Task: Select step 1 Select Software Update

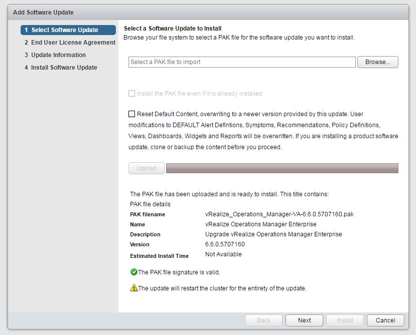Action: coord(68,30)
